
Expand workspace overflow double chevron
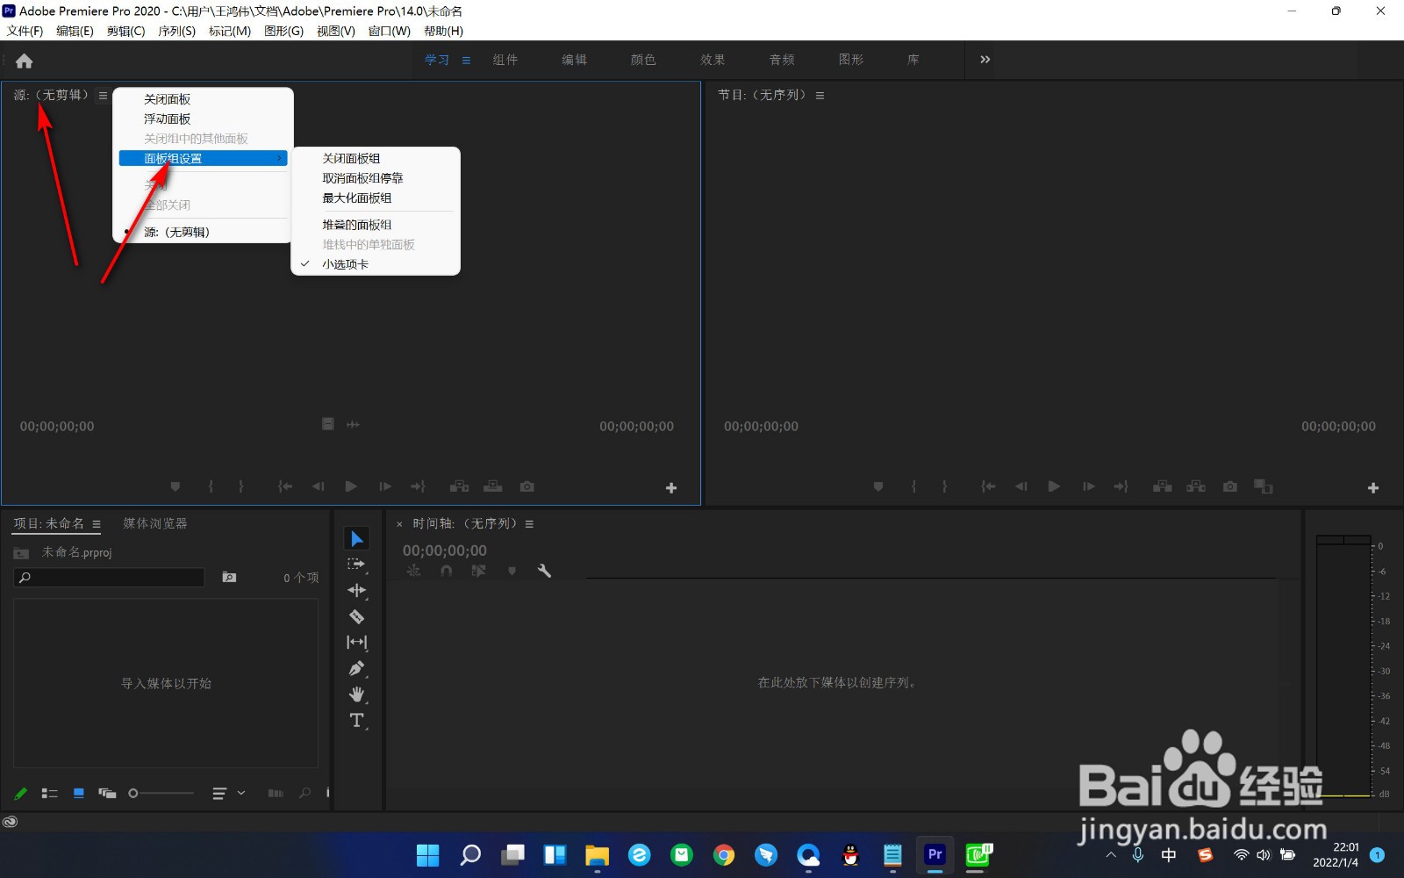985,60
